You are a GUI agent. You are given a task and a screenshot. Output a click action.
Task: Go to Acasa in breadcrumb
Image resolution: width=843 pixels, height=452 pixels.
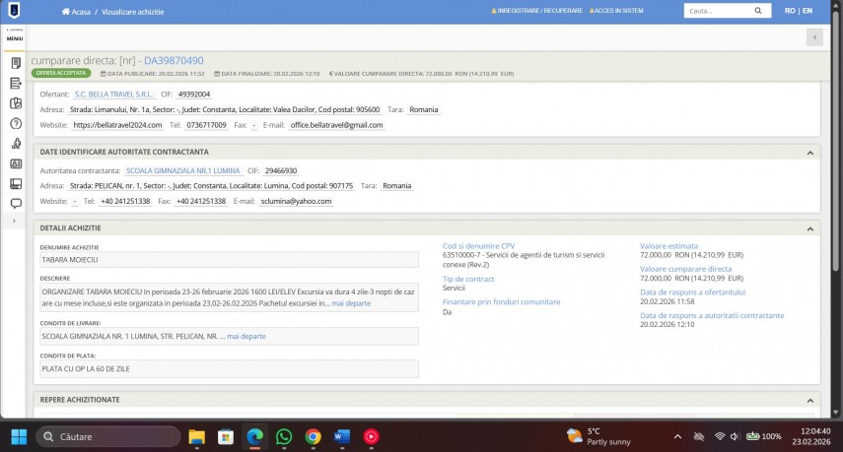(x=79, y=11)
